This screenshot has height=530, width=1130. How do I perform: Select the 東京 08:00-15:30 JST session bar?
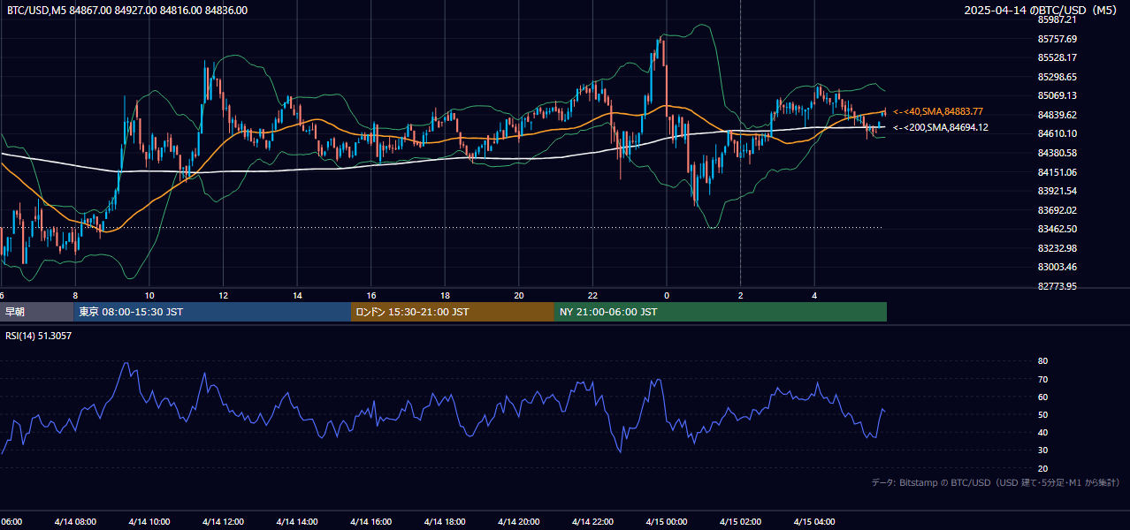click(x=212, y=312)
